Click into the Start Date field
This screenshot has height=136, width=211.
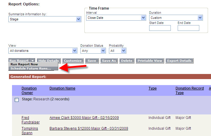click(160, 28)
